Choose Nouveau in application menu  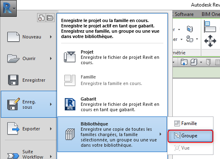tap(29, 37)
